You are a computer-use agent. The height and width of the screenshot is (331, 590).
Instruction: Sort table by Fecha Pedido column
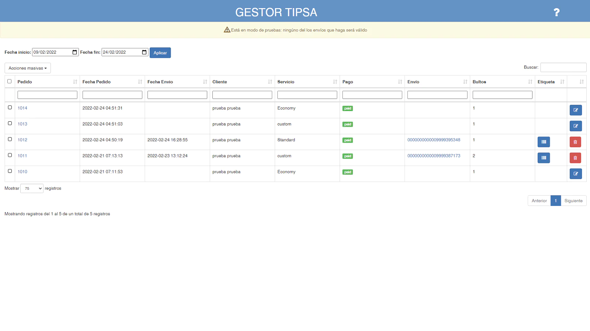tap(140, 82)
